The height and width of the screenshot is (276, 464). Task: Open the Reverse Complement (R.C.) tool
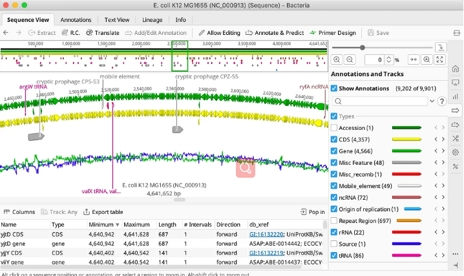(x=69, y=32)
